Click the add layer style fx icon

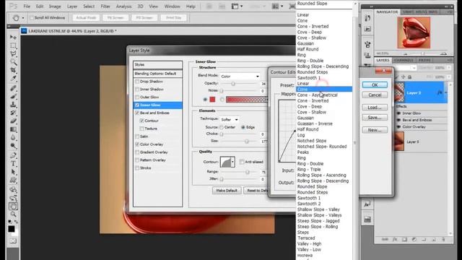click(x=395, y=240)
